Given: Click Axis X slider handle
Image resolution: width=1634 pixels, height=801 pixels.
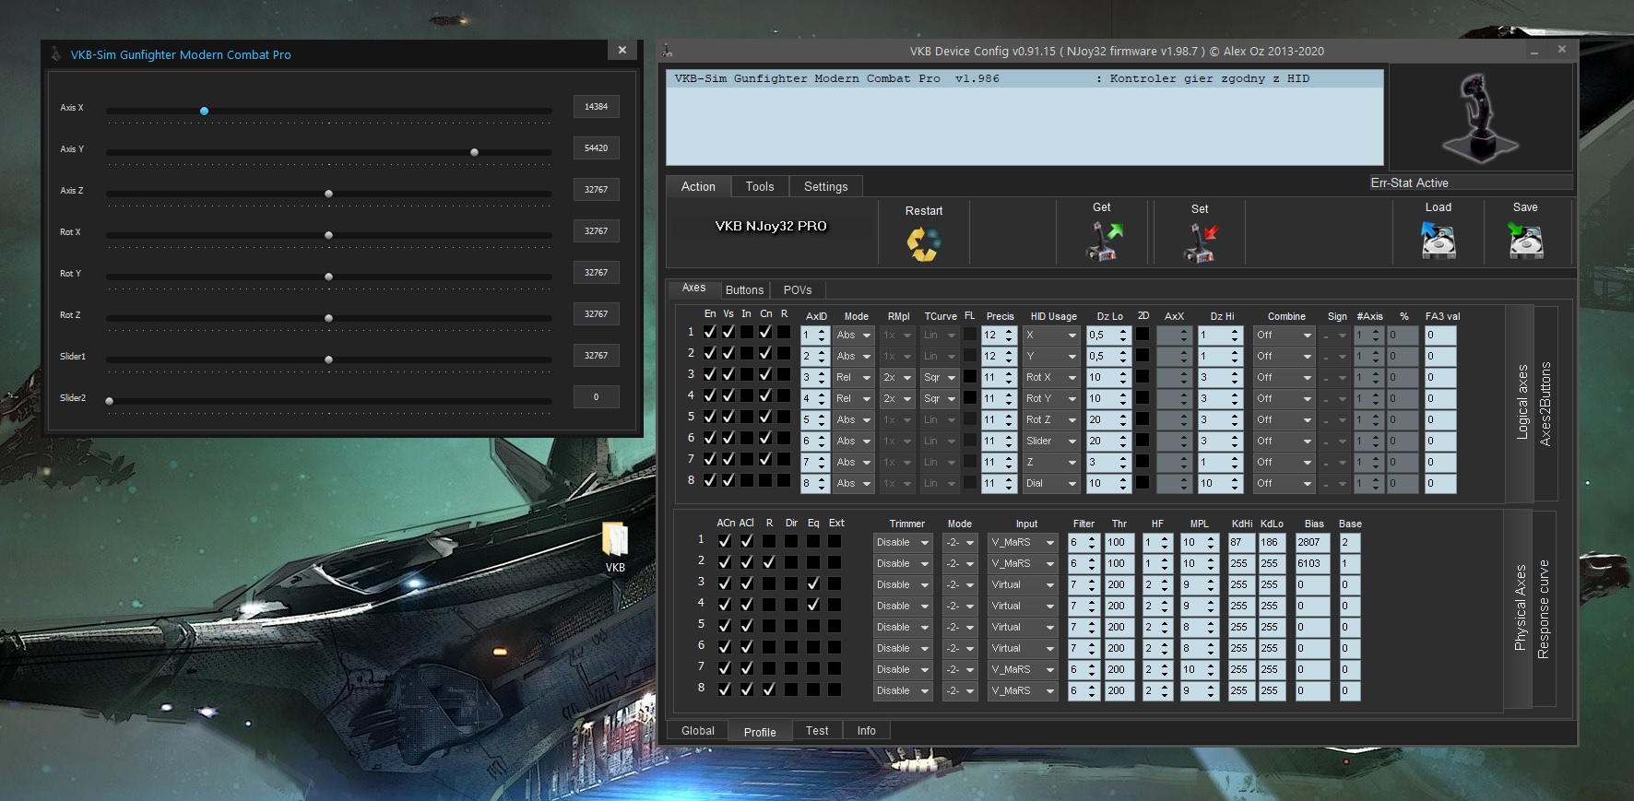Looking at the screenshot, I should (x=204, y=111).
